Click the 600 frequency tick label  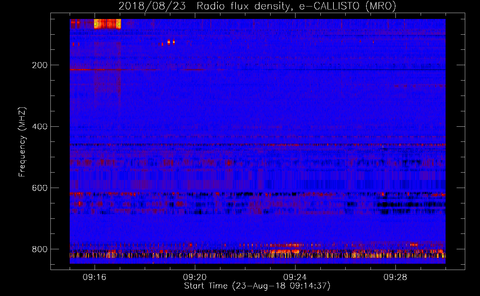pyautogui.click(x=40, y=188)
